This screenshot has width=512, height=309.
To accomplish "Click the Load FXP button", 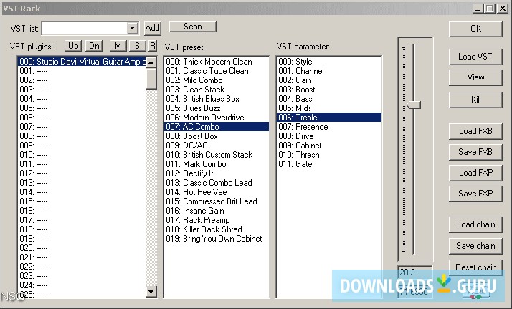I will point(475,173).
